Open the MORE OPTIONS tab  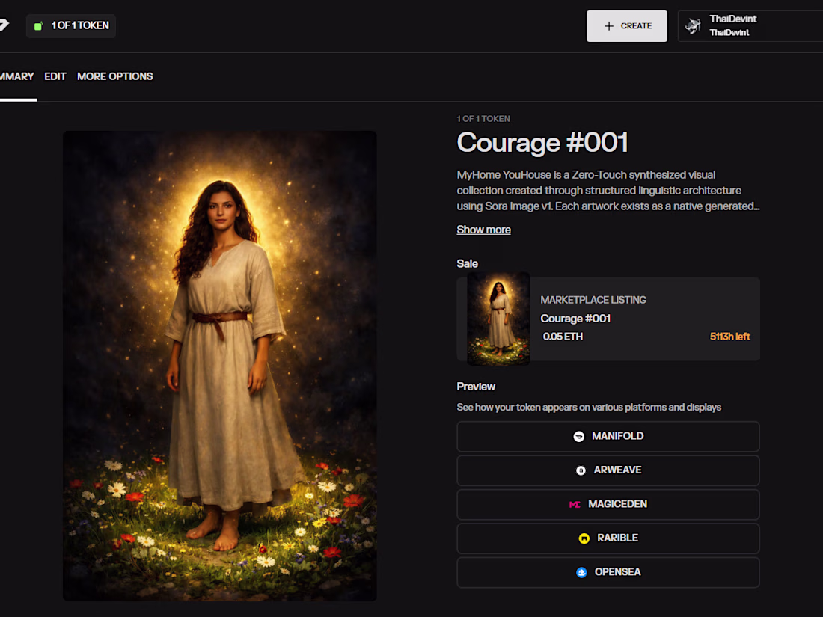coord(115,76)
